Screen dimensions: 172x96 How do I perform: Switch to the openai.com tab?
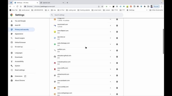coord(52,3)
